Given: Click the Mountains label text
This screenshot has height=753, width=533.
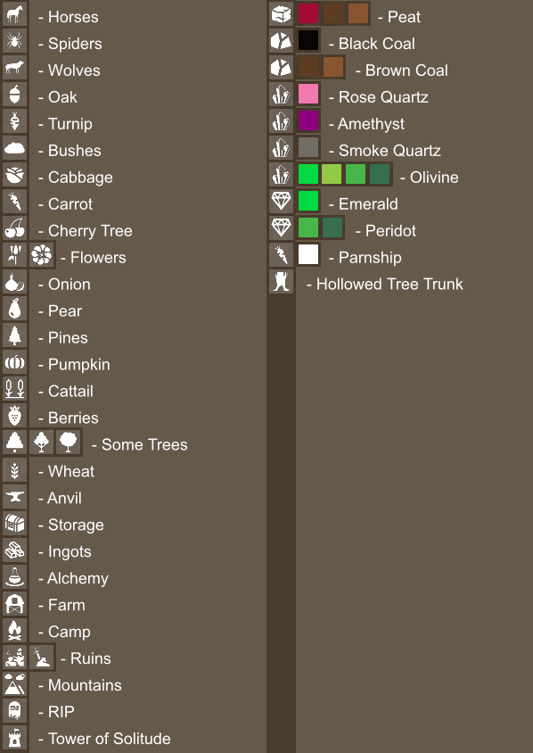Looking at the screenshot, I should click(85, 685).
